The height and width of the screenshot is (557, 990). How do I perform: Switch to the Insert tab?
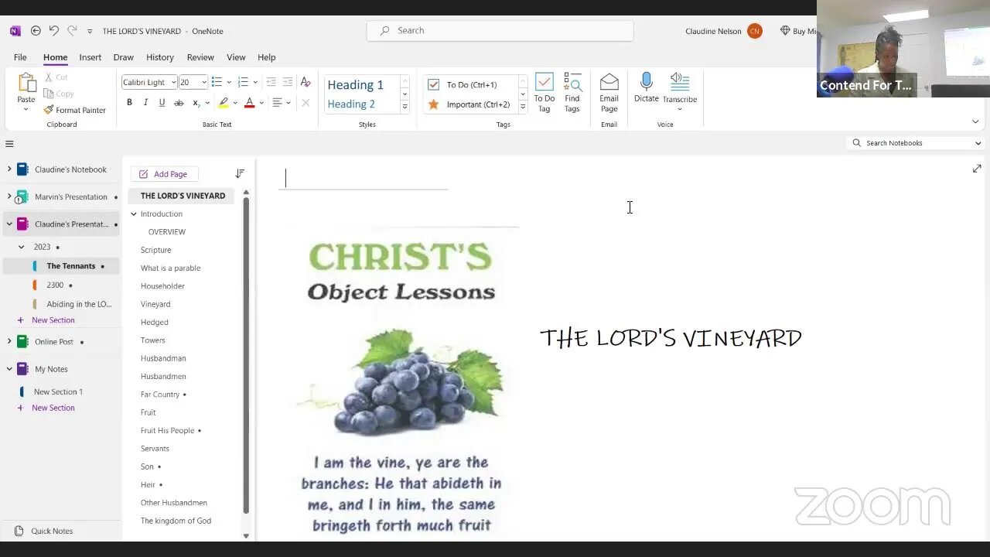[90, 57]
